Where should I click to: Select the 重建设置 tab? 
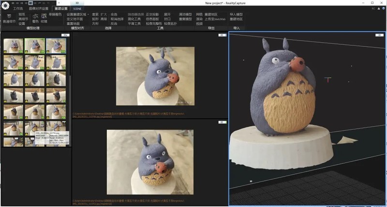pyautogui.click(x=61, y=9)
